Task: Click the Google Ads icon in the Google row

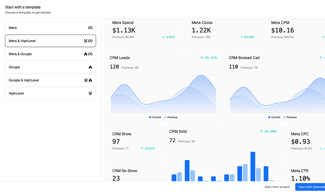Action: click(90, 67)
